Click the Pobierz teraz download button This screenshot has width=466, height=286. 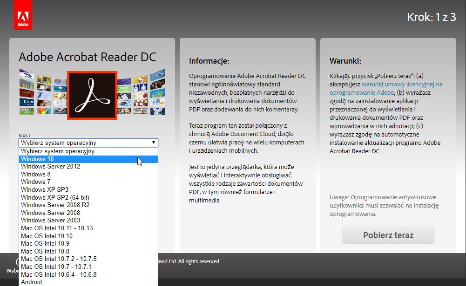click(x=388, y=235)
